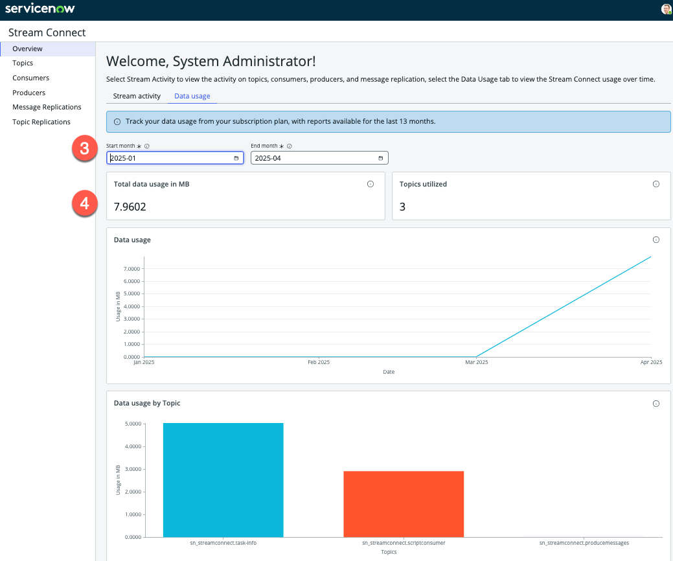
Task: Click the Stream Connect page title
Action: coord(47,32)
